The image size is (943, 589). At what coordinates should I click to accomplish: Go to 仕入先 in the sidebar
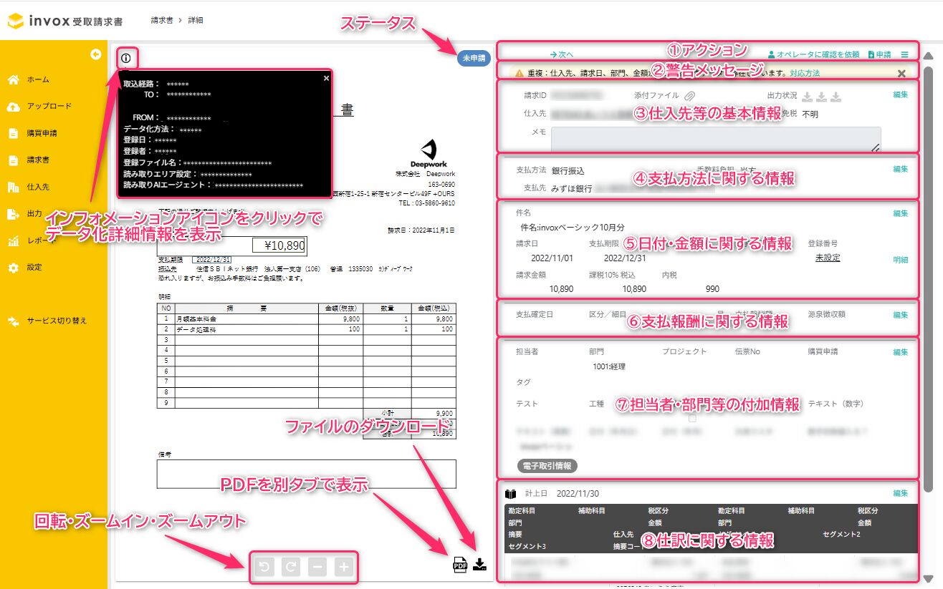[37, 187]
